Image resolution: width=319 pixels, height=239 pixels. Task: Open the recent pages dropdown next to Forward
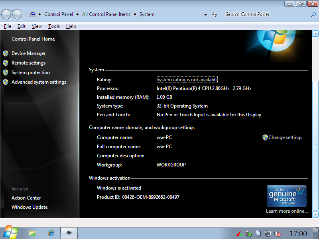pyautogui.click(x=25, y=15)
